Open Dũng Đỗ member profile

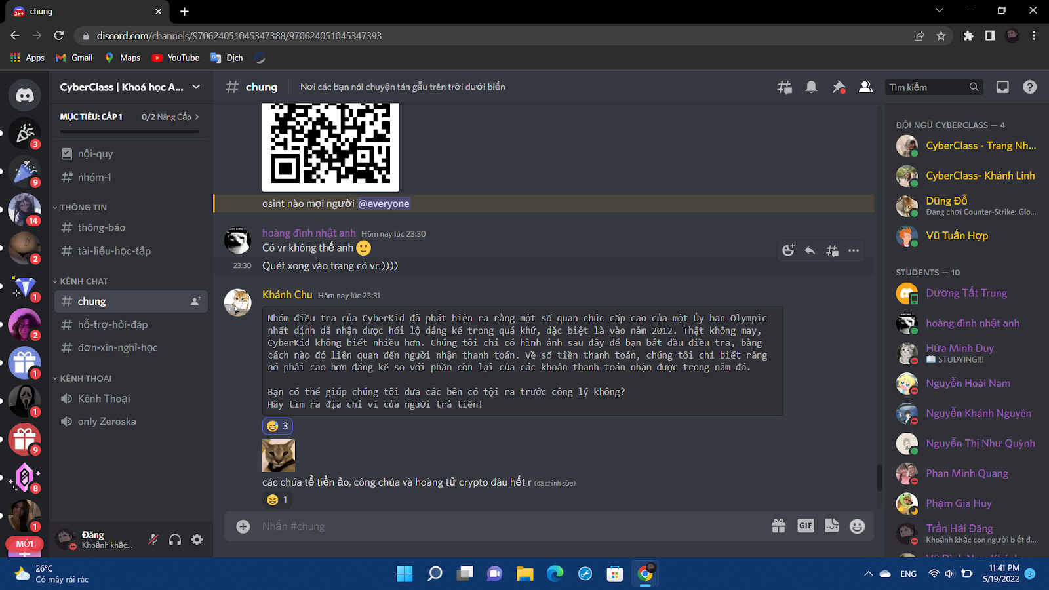click(966, 206)
